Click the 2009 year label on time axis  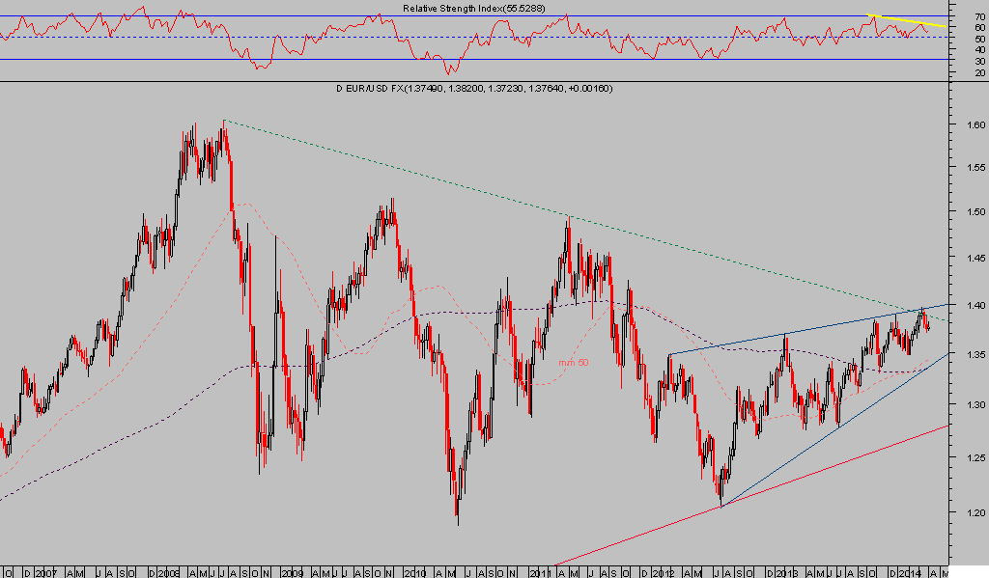pos(292,572)
